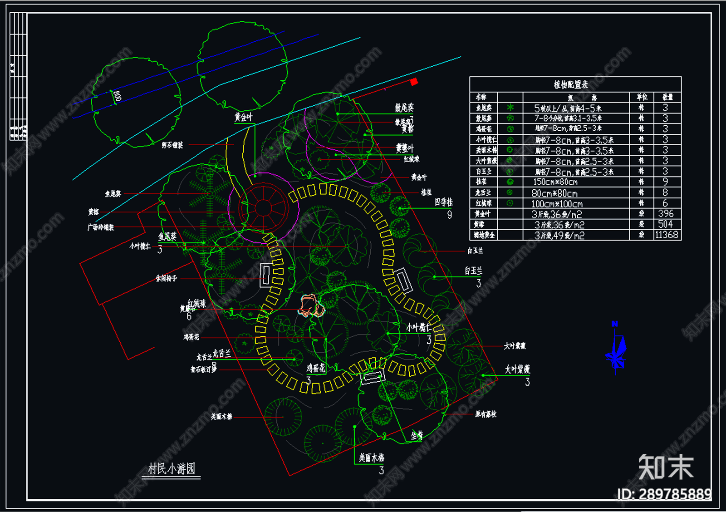
Task: Click the 植物配置表 table title
Action: [x=571, y=84]
